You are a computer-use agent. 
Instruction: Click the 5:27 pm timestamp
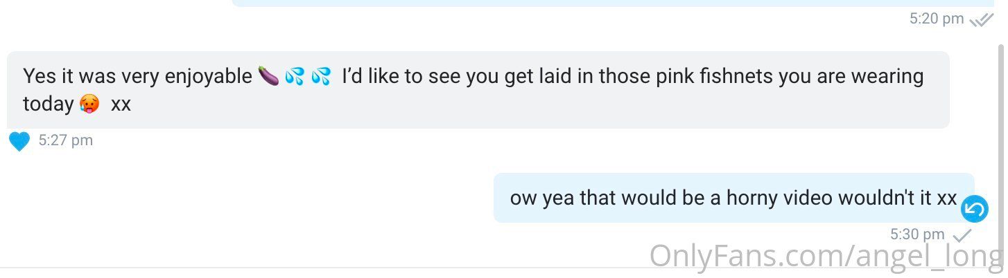point(66,140)
